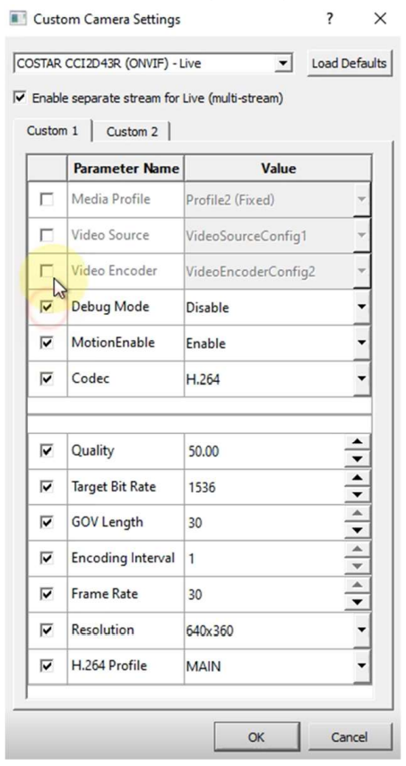Switch to the Custom 2 tab
This screenshot has width=406, height=766.
133,132
